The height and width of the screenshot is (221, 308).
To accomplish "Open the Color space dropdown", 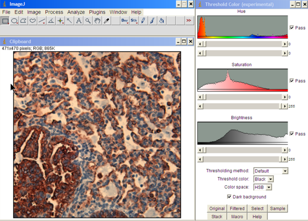I will 262,187.
